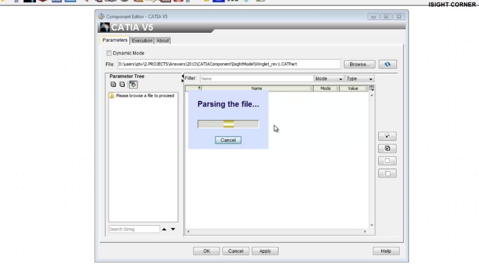Open the About tab
The height and width of the screenshot is (269, 479).
[x=162, y=40]
